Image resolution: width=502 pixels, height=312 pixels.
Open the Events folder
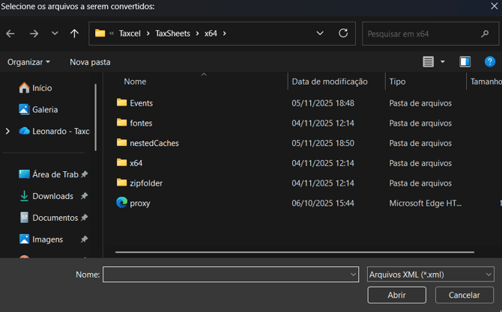click(141, 103)
